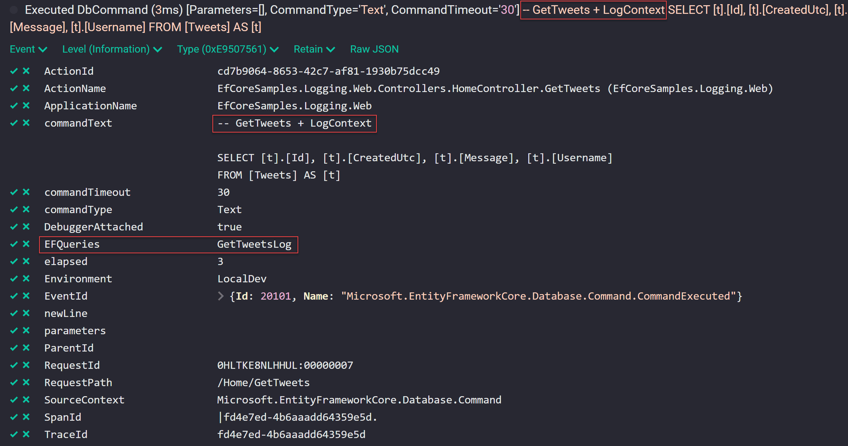Toggle the include filter on SpanId
The height and width of the screenshot is (446, 848).
pos(14,417)
